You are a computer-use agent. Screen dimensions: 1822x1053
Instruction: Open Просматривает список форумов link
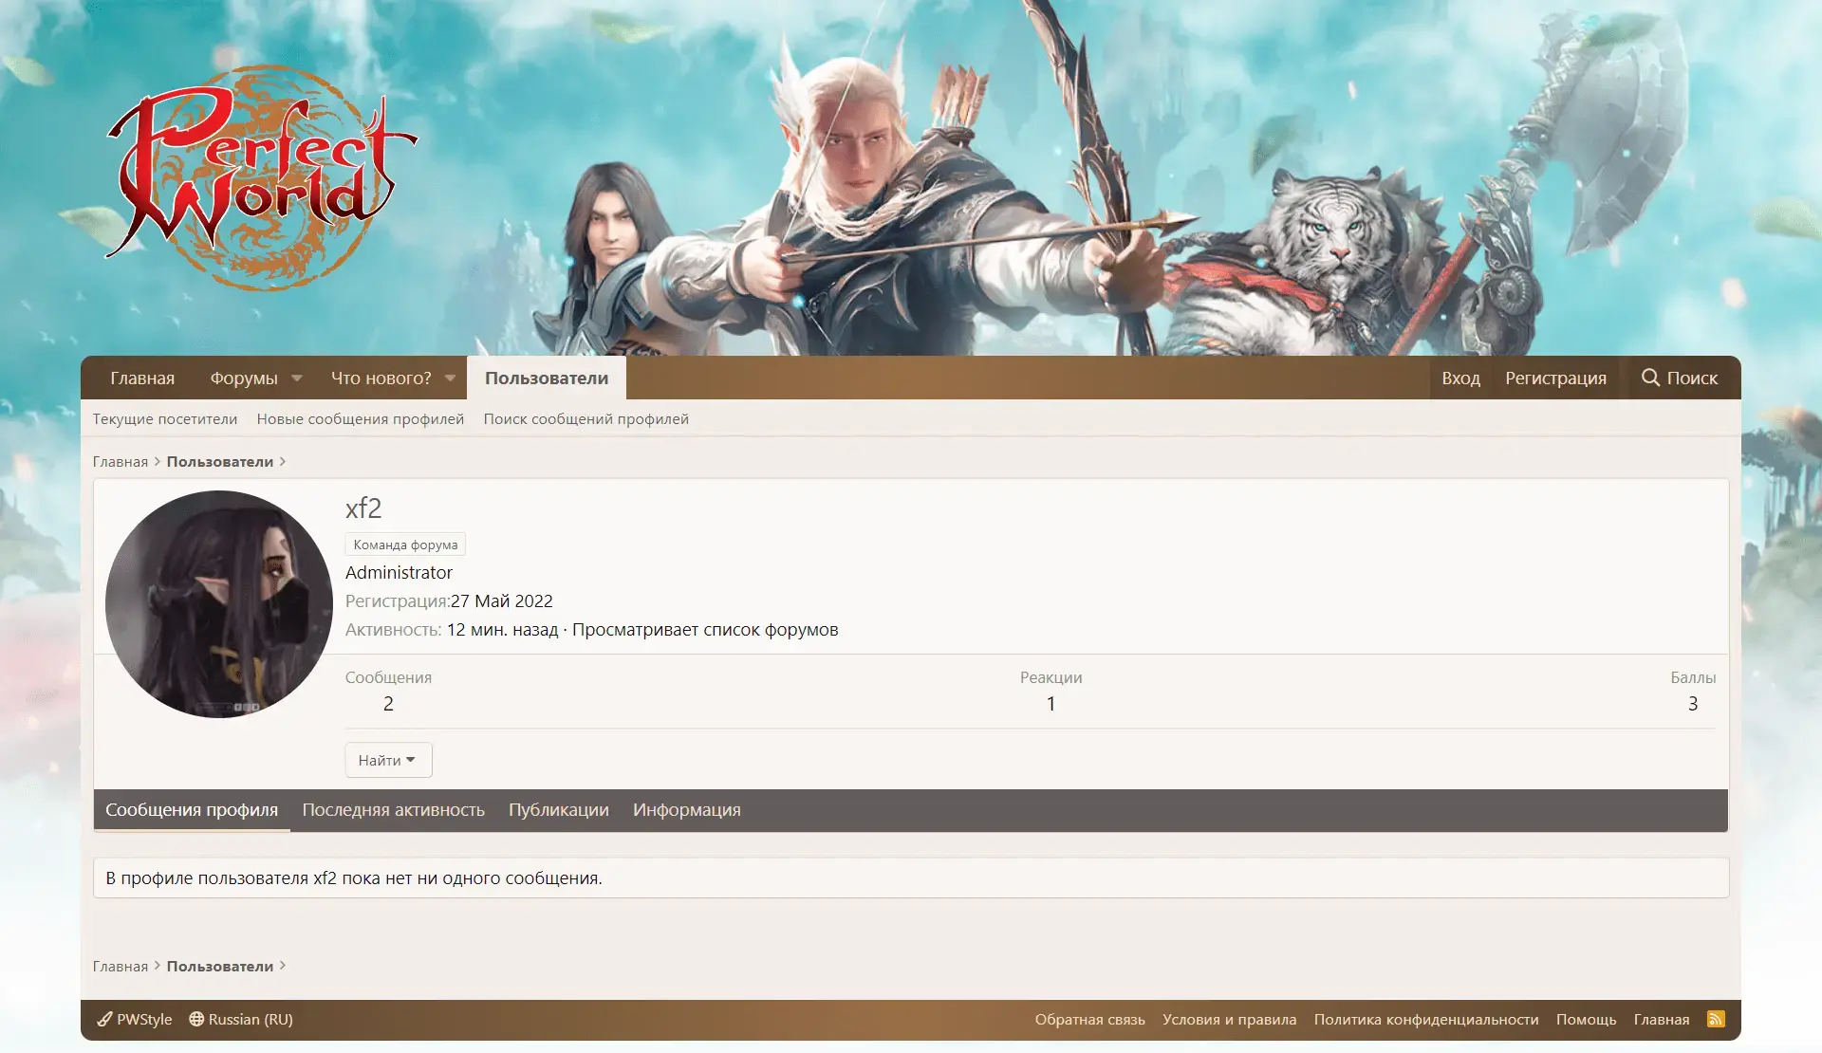pos(705,629)
